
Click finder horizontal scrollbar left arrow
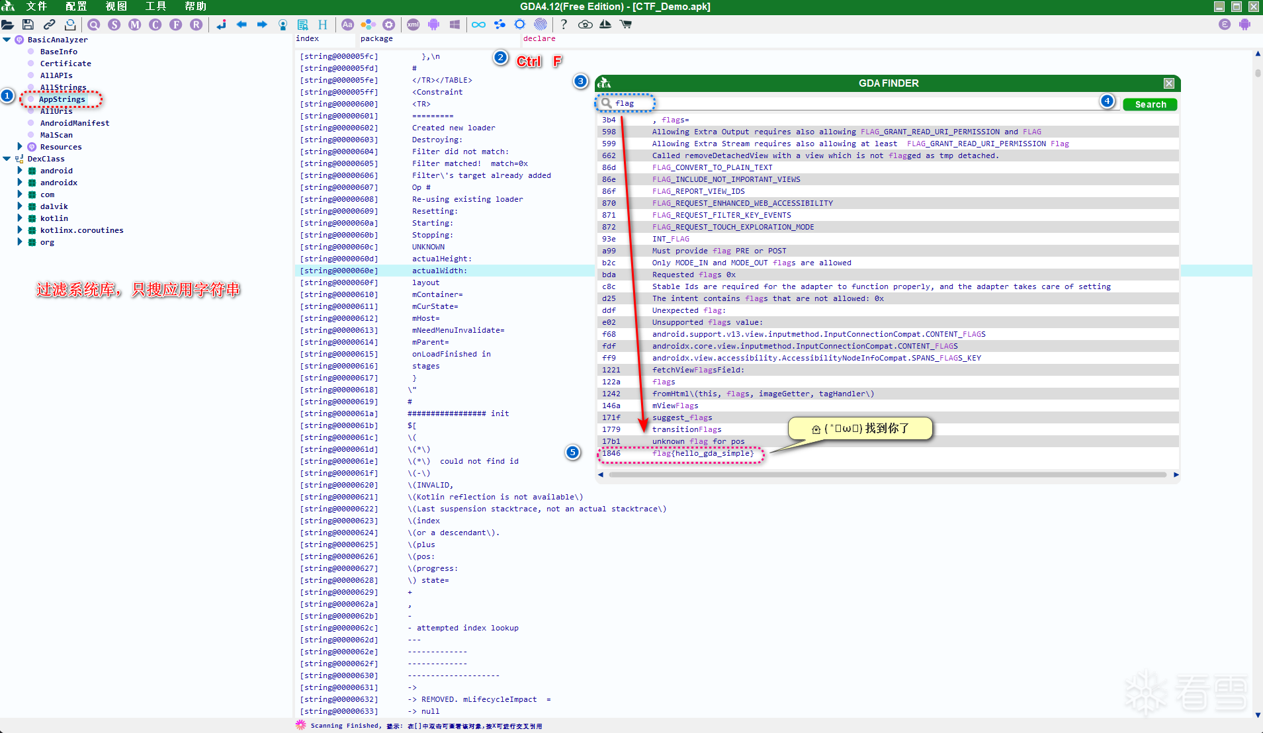tap(601, 474)
